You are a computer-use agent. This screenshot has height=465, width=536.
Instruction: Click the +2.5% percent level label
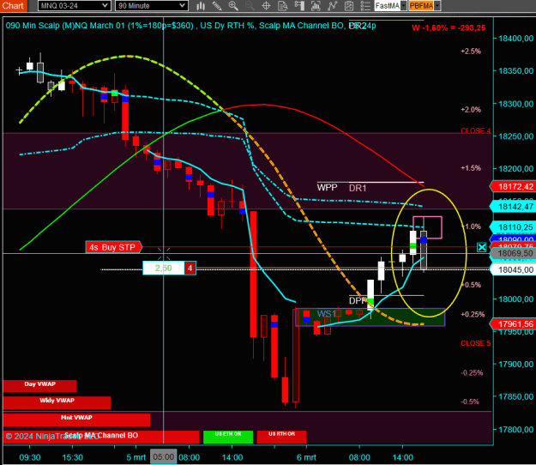471,51
